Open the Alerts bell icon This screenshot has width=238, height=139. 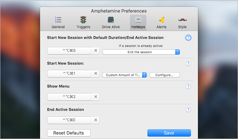[x=161, y=20]
